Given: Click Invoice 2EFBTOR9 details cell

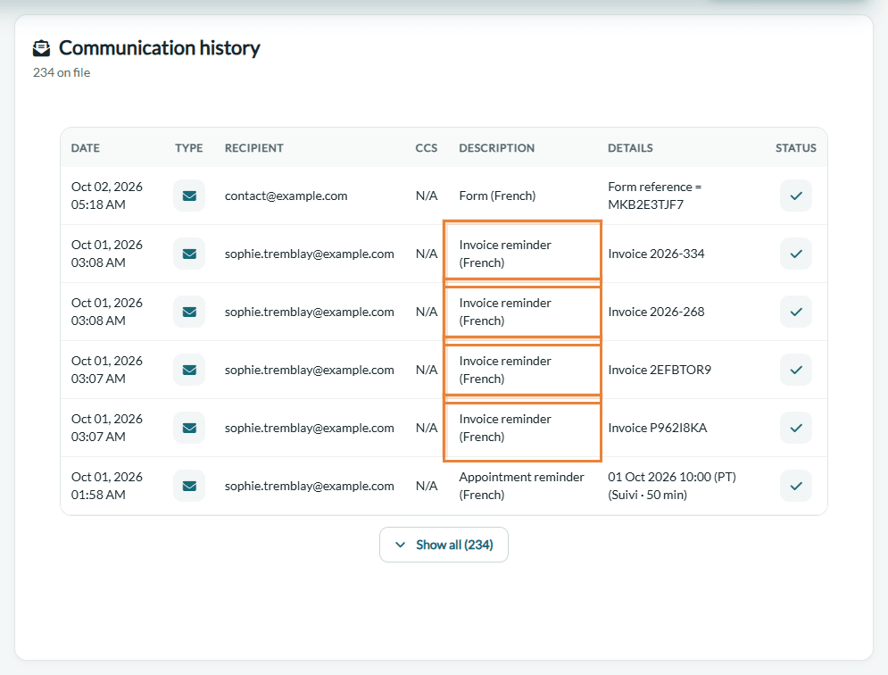Looking at the screenshot, I should 660,370.
